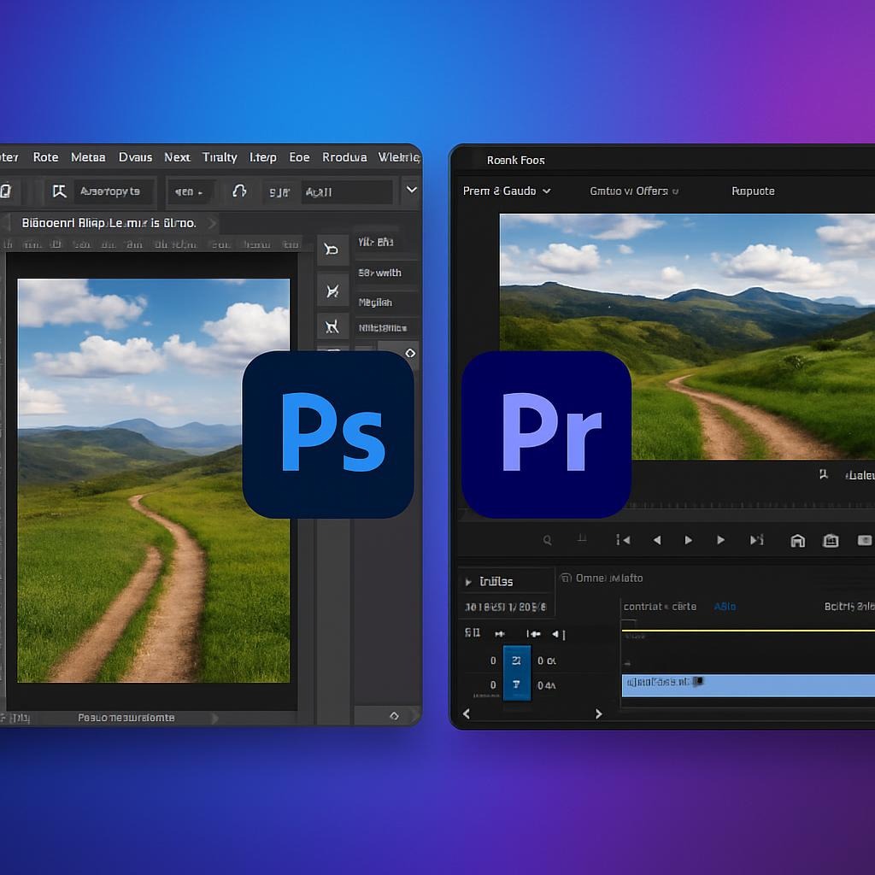Image resolution: width=875 pixels, height=875 pixels.
Task: Click the go-to-in-point icon in transport
Action: pos(623,540)
